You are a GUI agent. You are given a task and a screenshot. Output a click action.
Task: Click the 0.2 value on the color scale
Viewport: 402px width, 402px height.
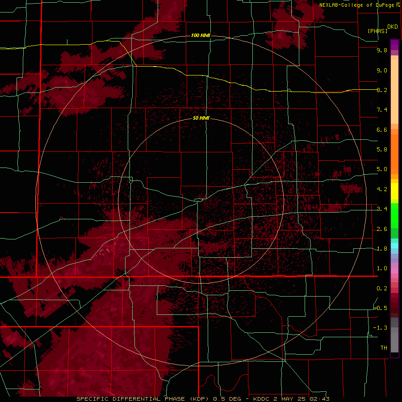[x=382, y=289]
